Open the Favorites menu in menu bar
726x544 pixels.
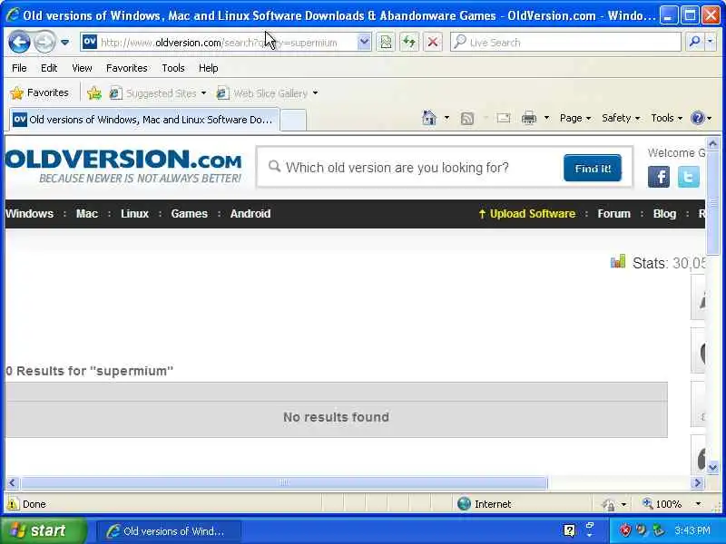click(x=126, y=68)
